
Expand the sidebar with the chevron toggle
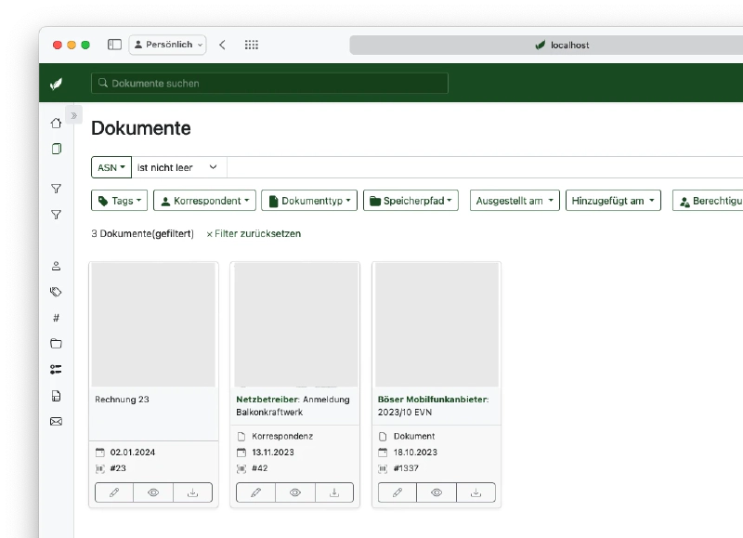[x=74, y=115]
